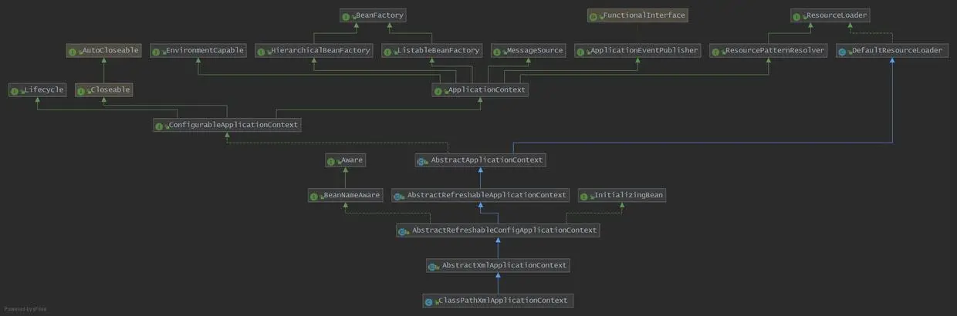Select the ApplicationEventPublisher label
The width and height of the screenshot is (957, 316).
(x=644, y=51)
